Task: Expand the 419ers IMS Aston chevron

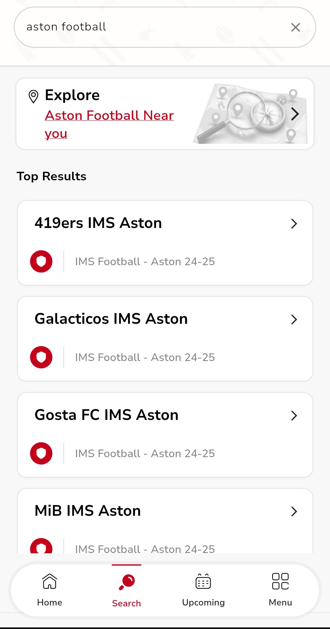Action: tap(294, 223)
